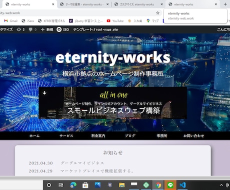Open the ホーム navigation item

tap(34, 135)
